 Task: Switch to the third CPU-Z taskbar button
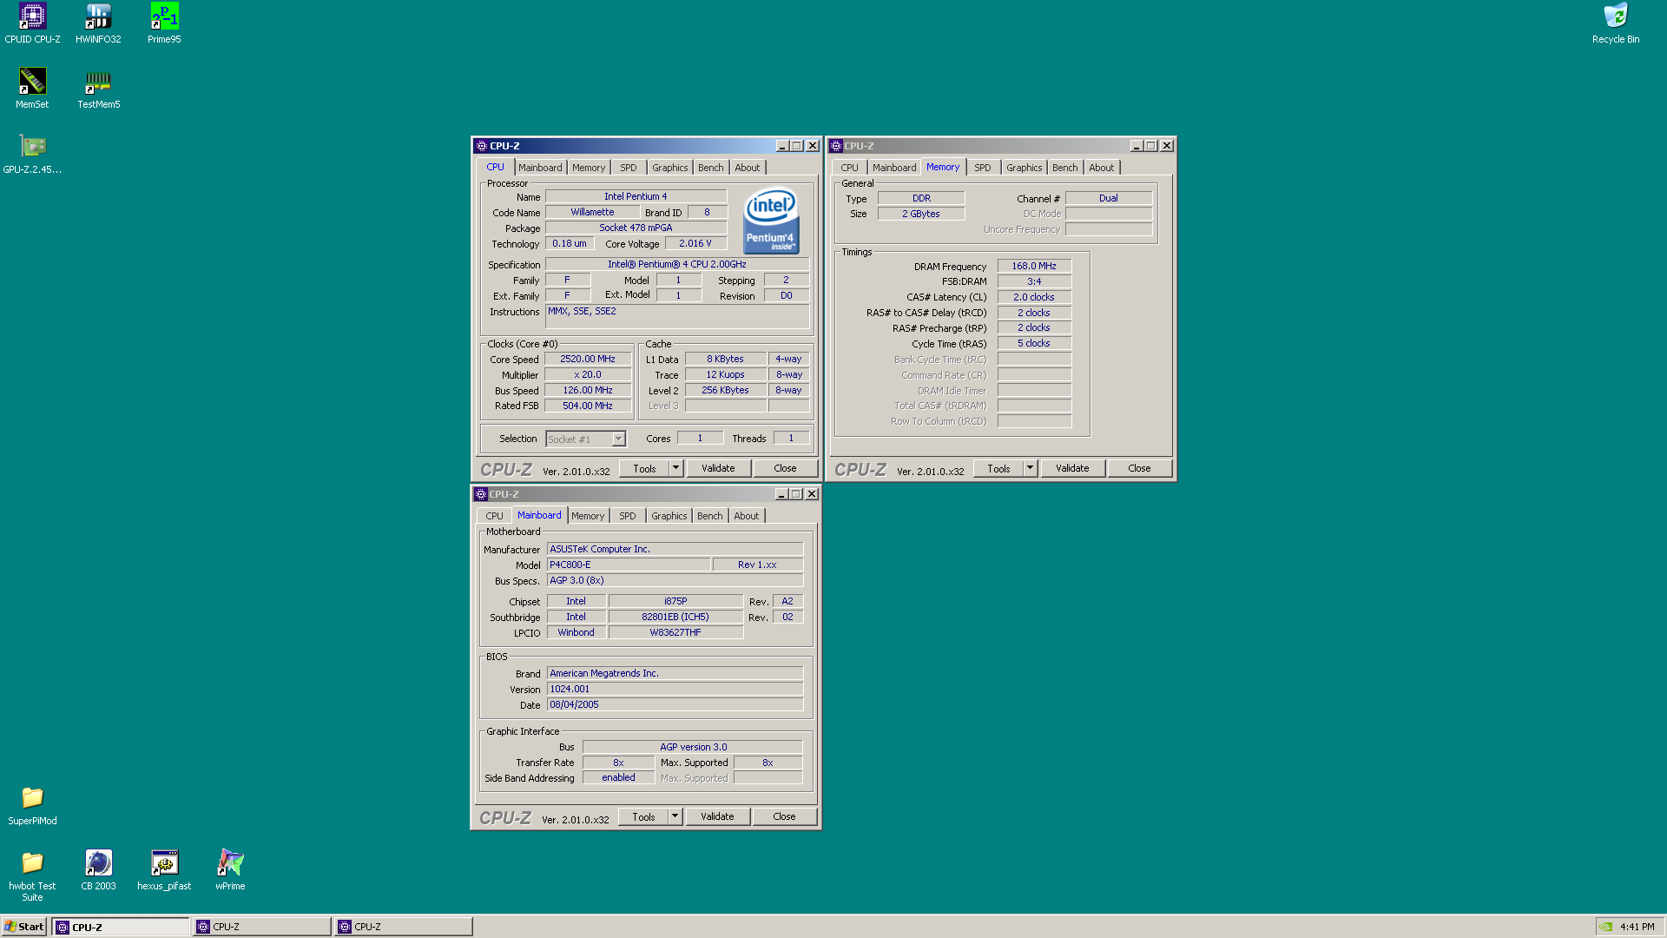point(404,927)
